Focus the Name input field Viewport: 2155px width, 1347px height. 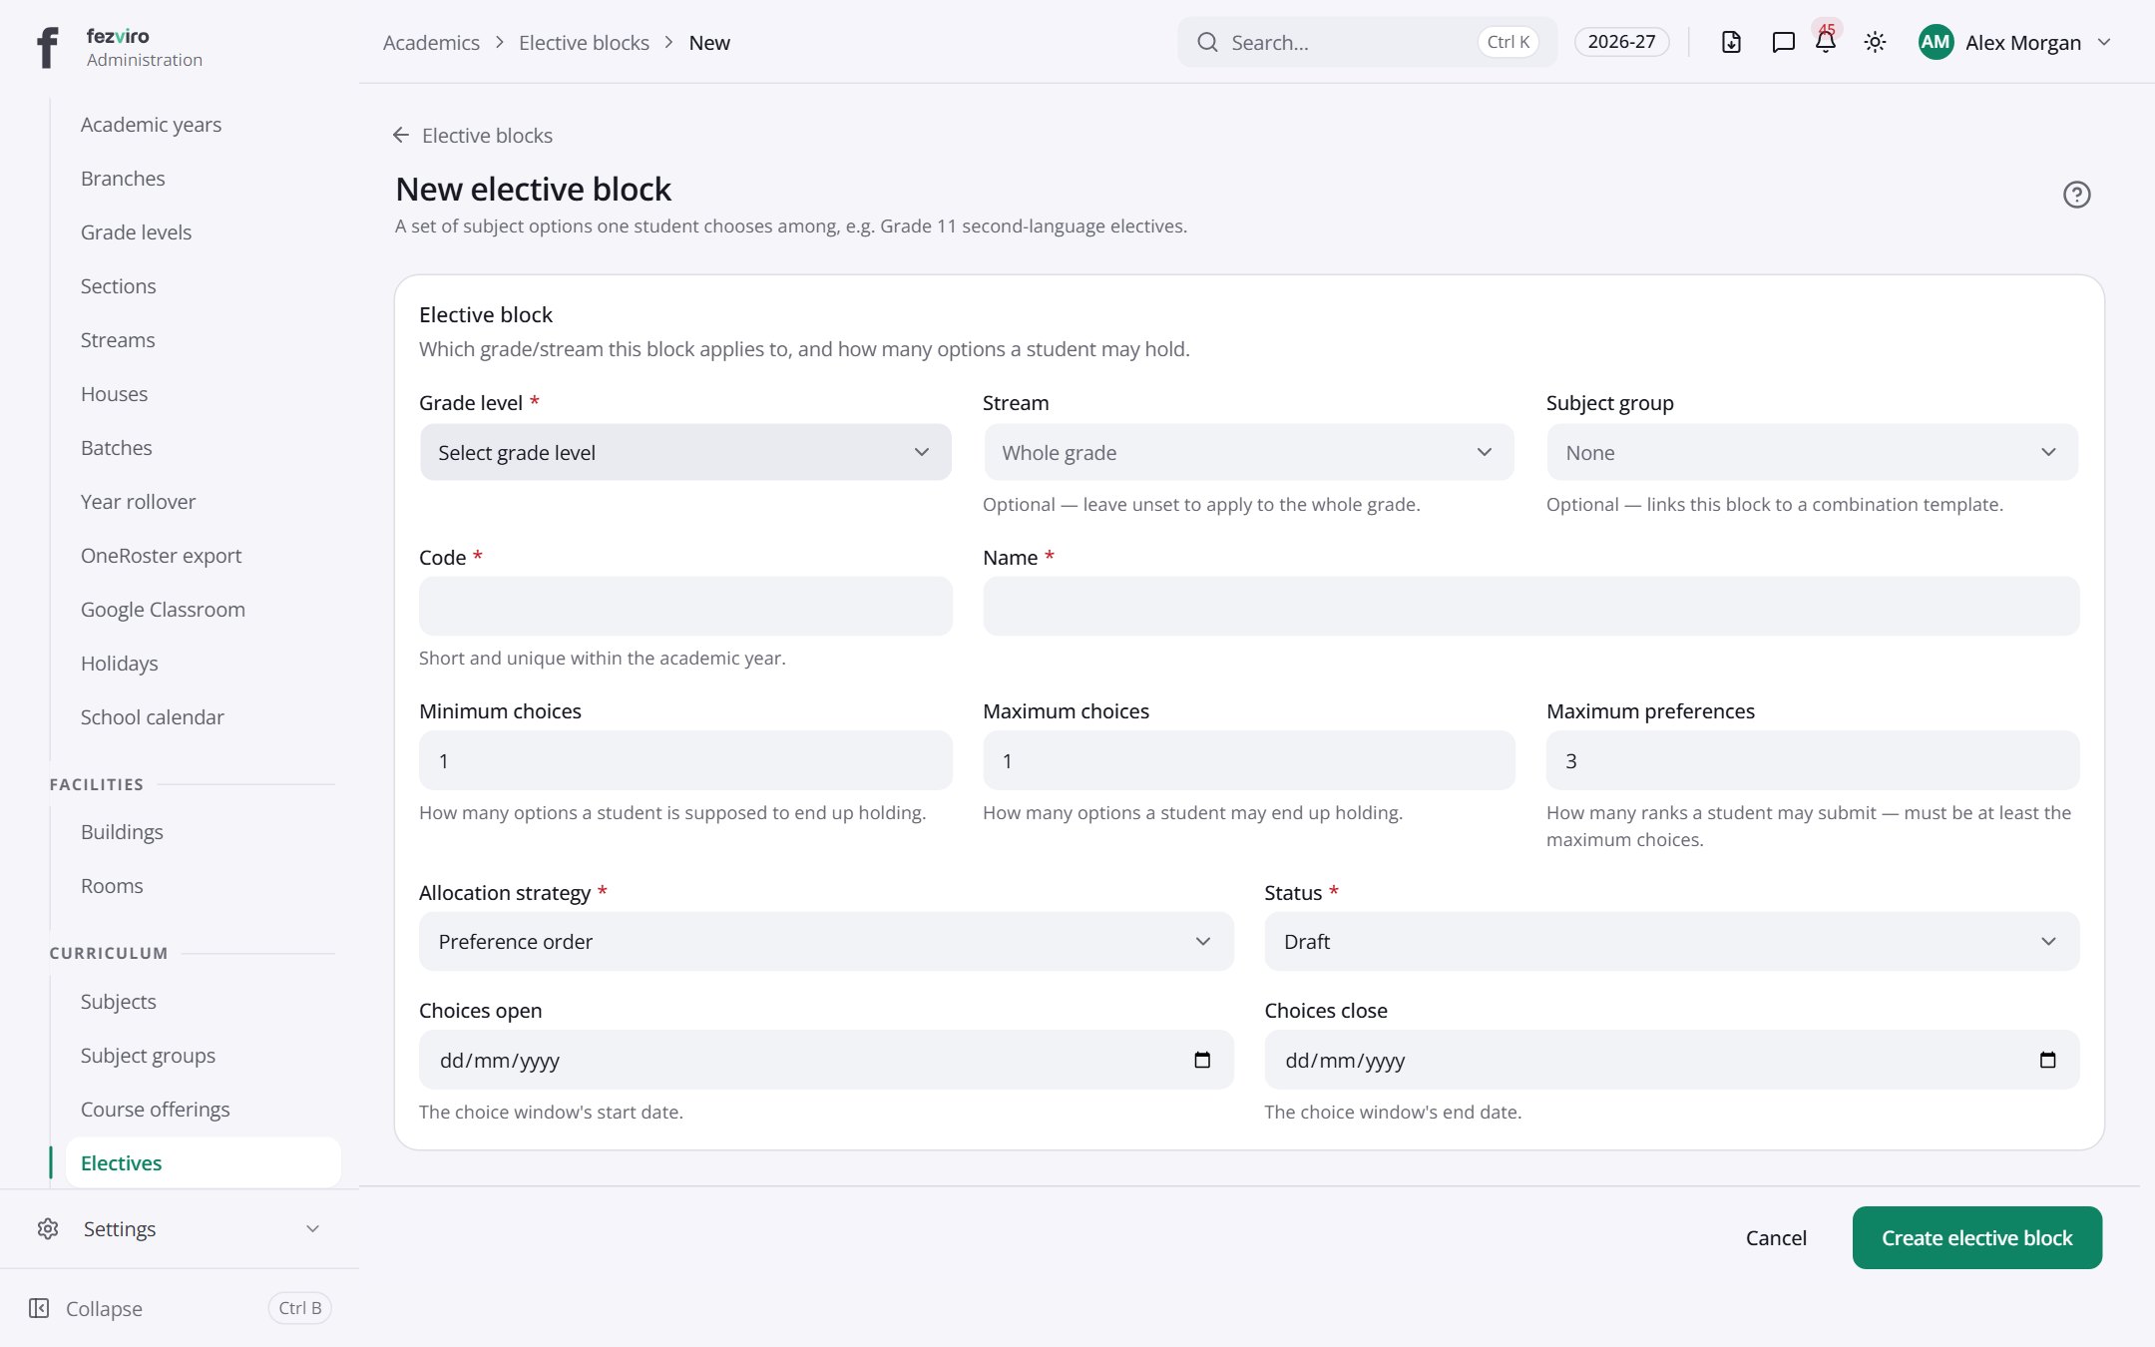1531,606
